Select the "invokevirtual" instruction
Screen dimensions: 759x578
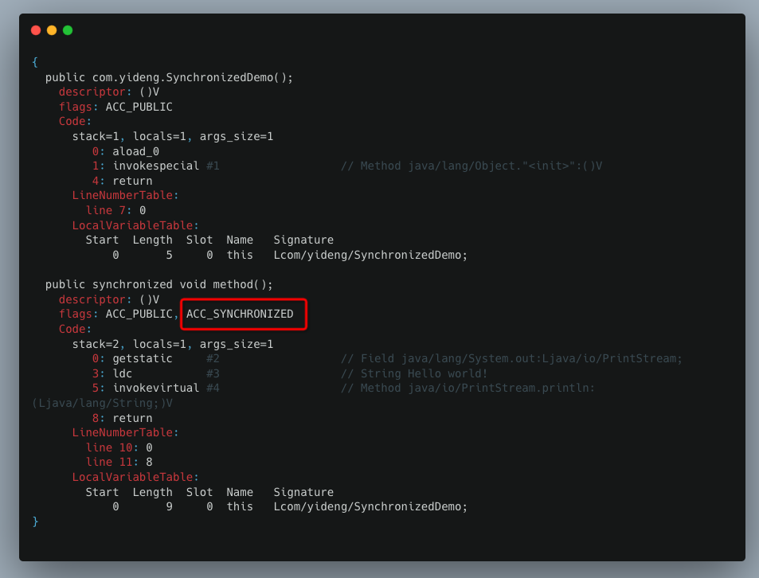(x=156, y=388)
